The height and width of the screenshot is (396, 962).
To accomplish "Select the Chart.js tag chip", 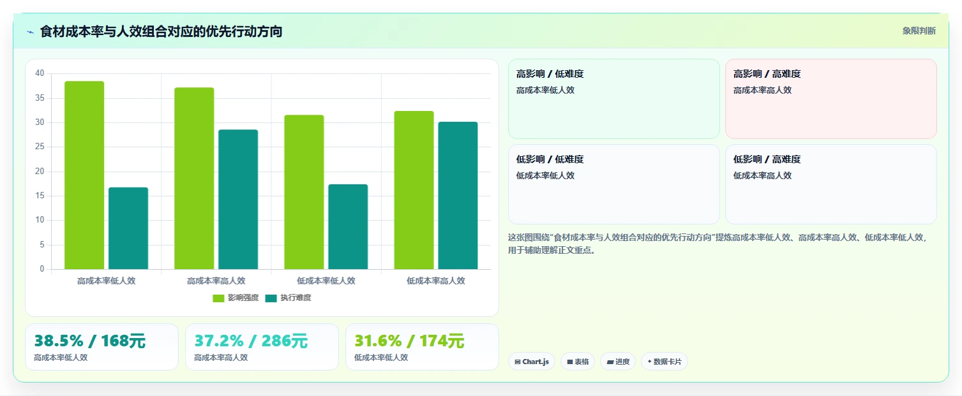I will [x=532, y=362].
